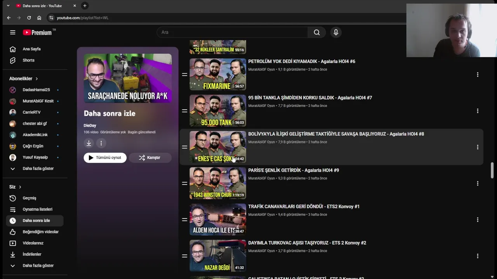The image size is (497, 279).
Task: Open DAYIMLA TURKOVAC AŞISI TAŞIYORUZ title
Action: pos(307,243)
